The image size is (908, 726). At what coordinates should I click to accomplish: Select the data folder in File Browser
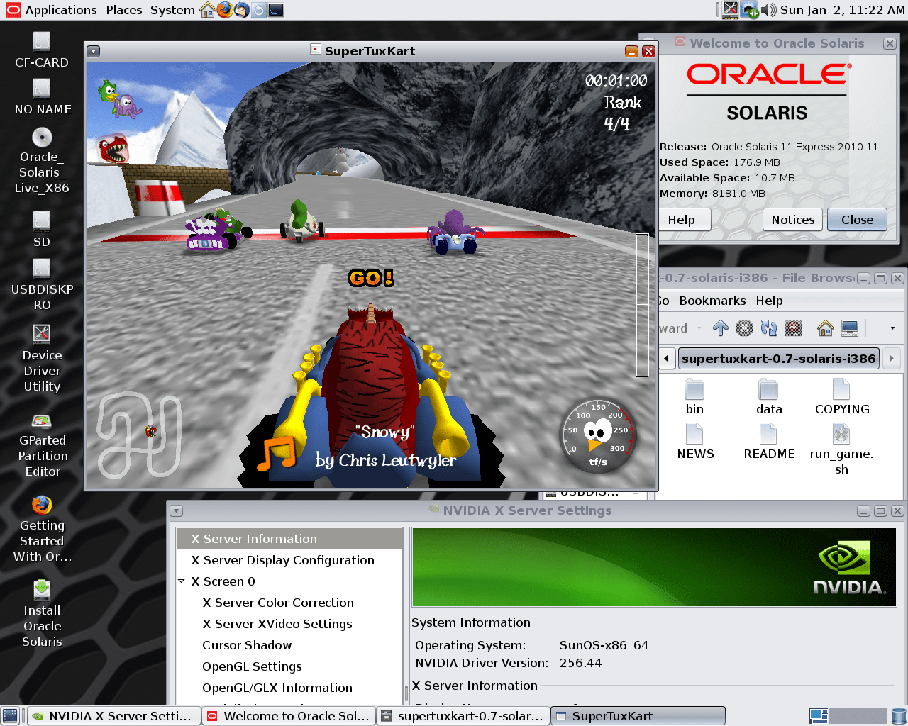(x=769, y=397)
